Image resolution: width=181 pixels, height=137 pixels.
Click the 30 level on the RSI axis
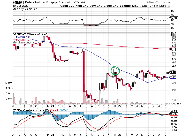click(172, 24)
